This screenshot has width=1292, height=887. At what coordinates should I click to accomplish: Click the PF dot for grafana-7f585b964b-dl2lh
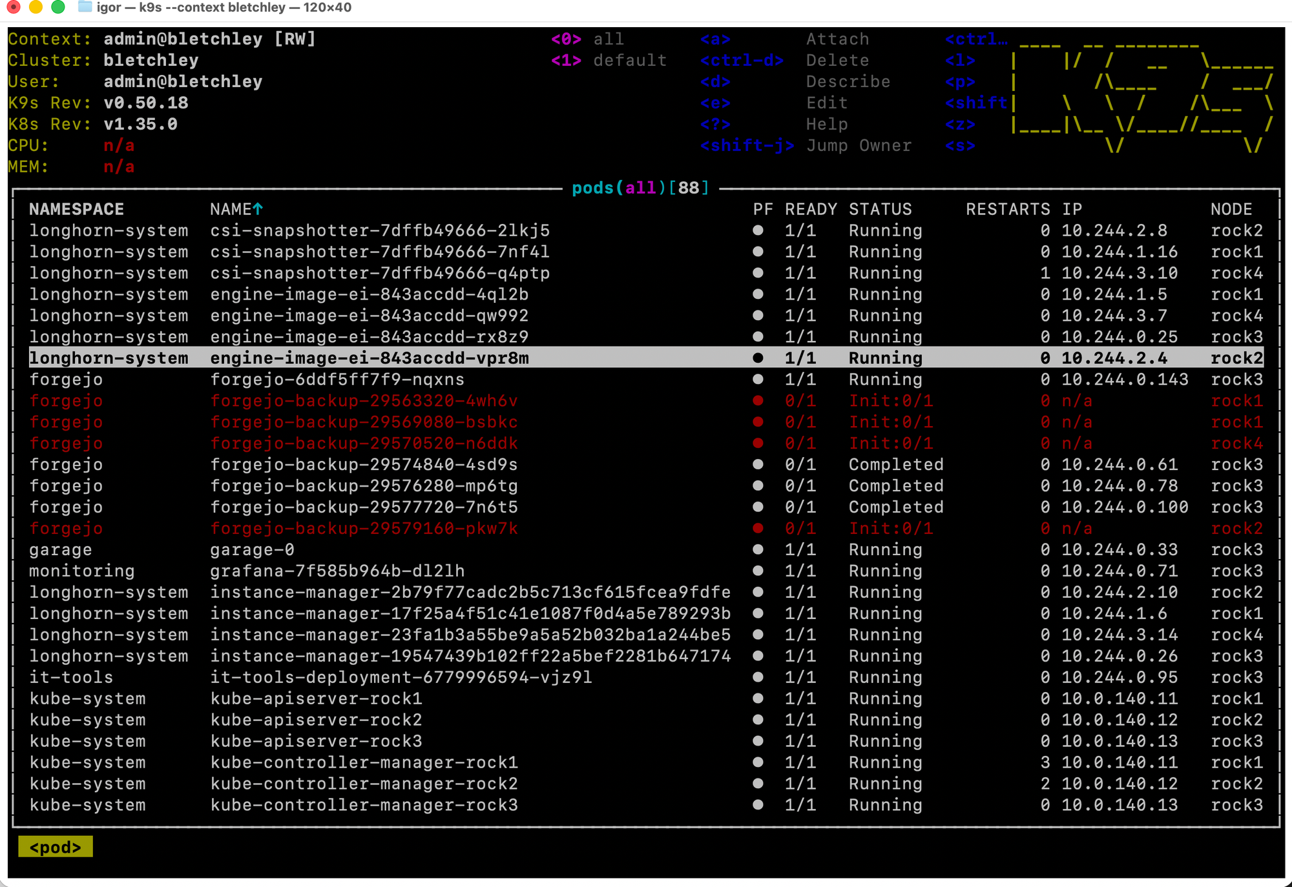pos(758,571)
